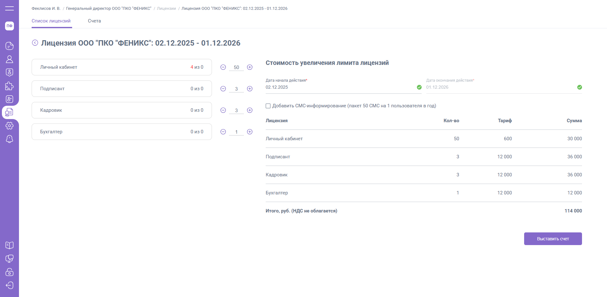Click the Дата начала действия date field
The height and width of the screenshot is (297, 607).
(x=340, y=87)
